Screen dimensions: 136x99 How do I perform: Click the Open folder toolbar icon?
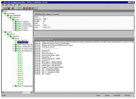click(x=6, y=8)
